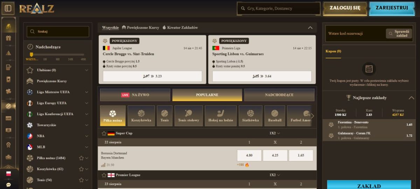Add Cercle Brugge boosted odds 3.23
Screen dimensions: 420x189
click(152, 76)
